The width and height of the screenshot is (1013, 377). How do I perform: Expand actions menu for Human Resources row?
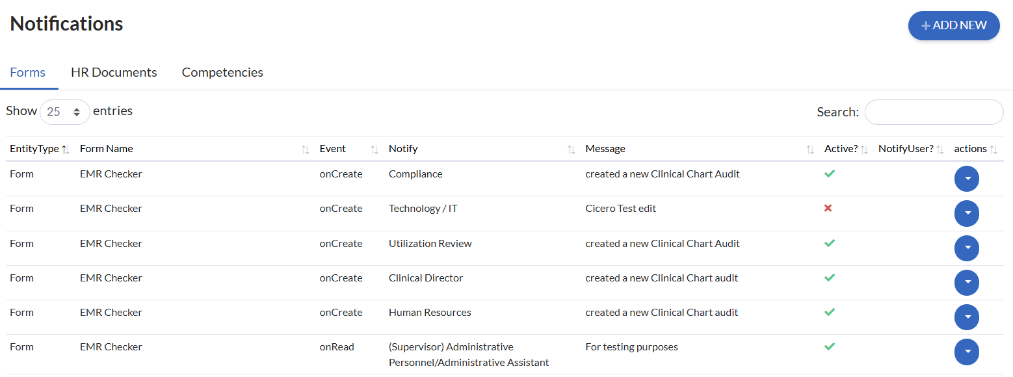point(967,317)
